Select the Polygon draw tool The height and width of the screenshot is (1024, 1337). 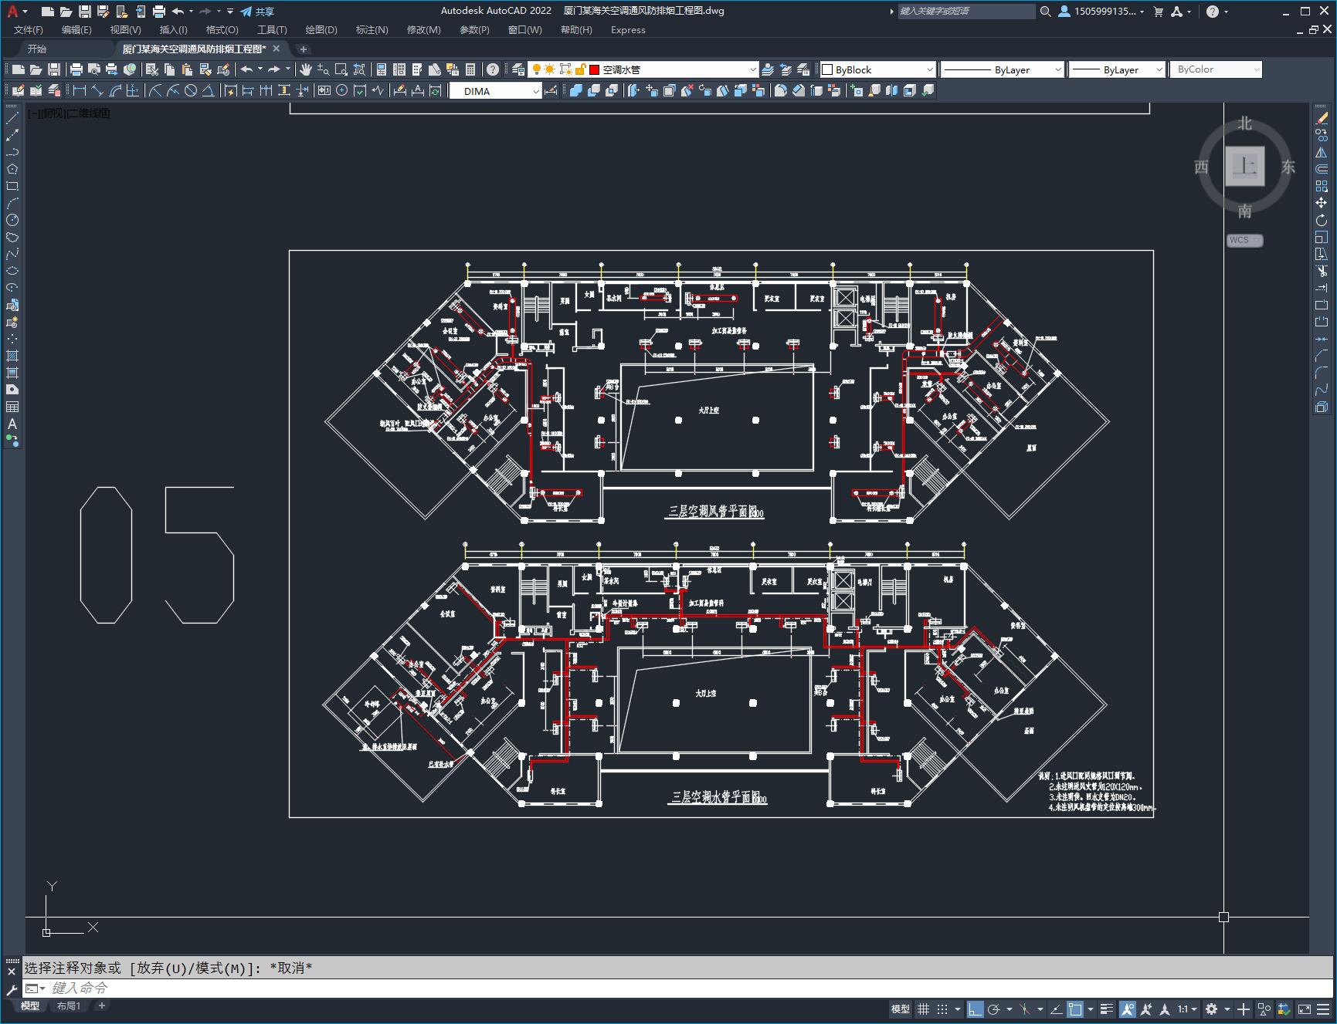point(12,169)
